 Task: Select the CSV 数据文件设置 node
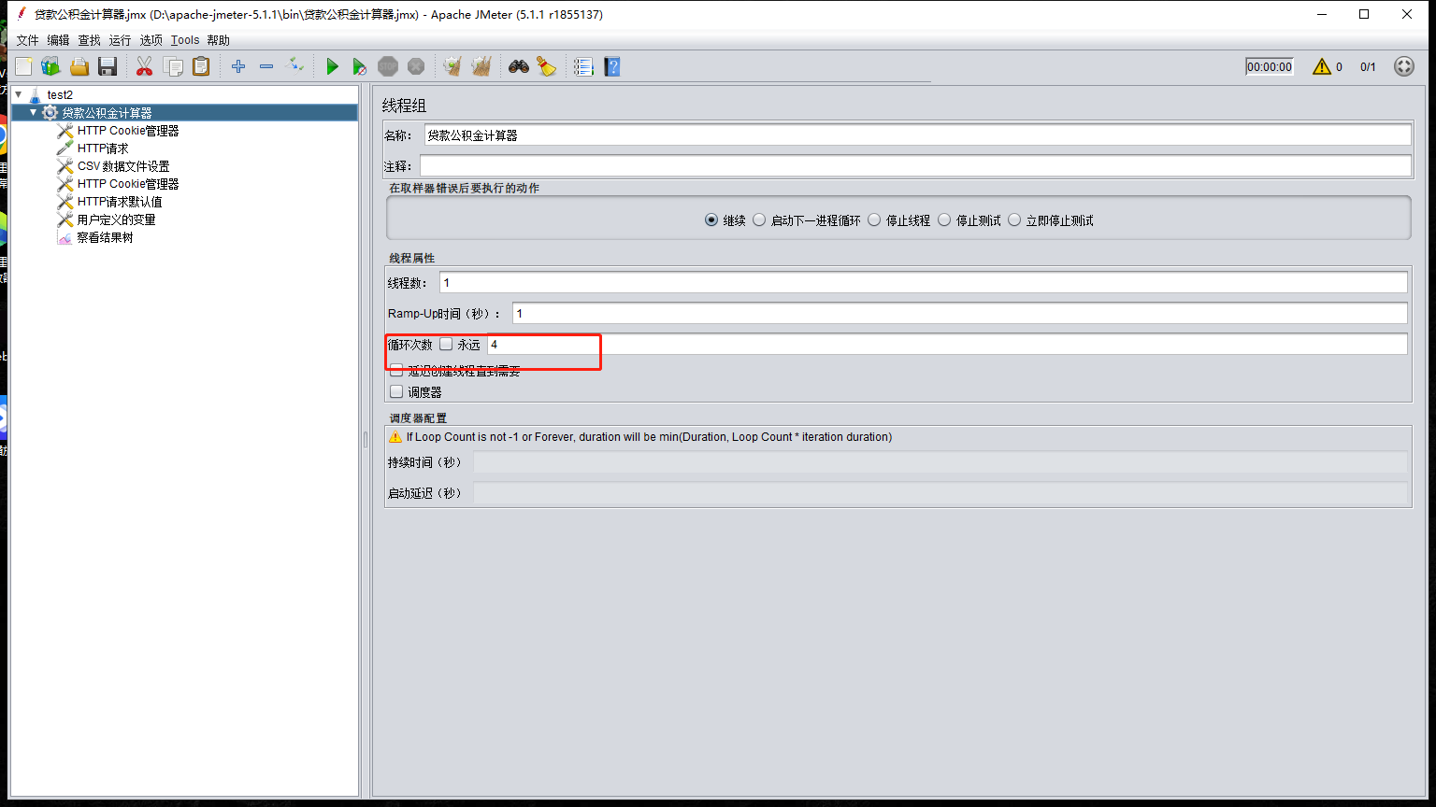(x=123, y=166)
